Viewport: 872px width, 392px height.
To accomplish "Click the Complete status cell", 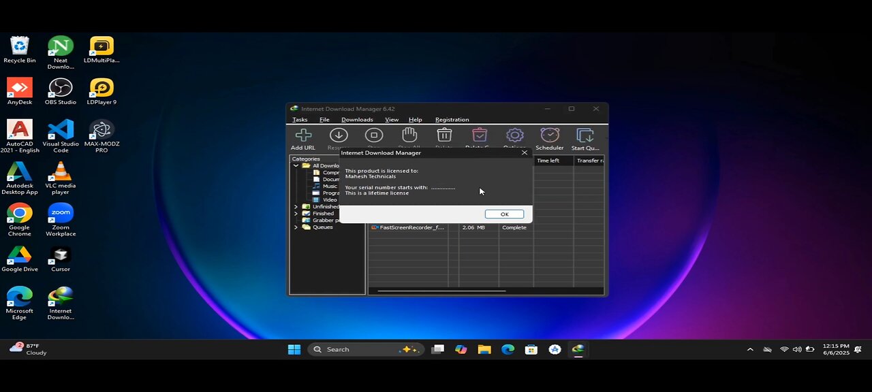I will (x=514, y=227).
